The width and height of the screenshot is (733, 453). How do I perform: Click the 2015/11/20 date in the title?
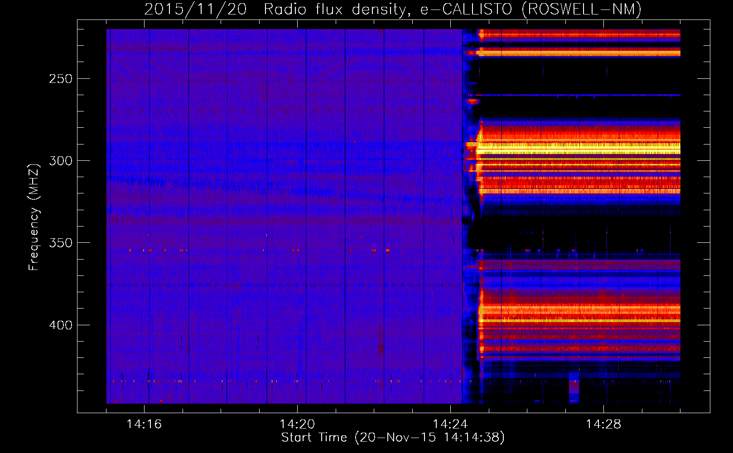195,9
